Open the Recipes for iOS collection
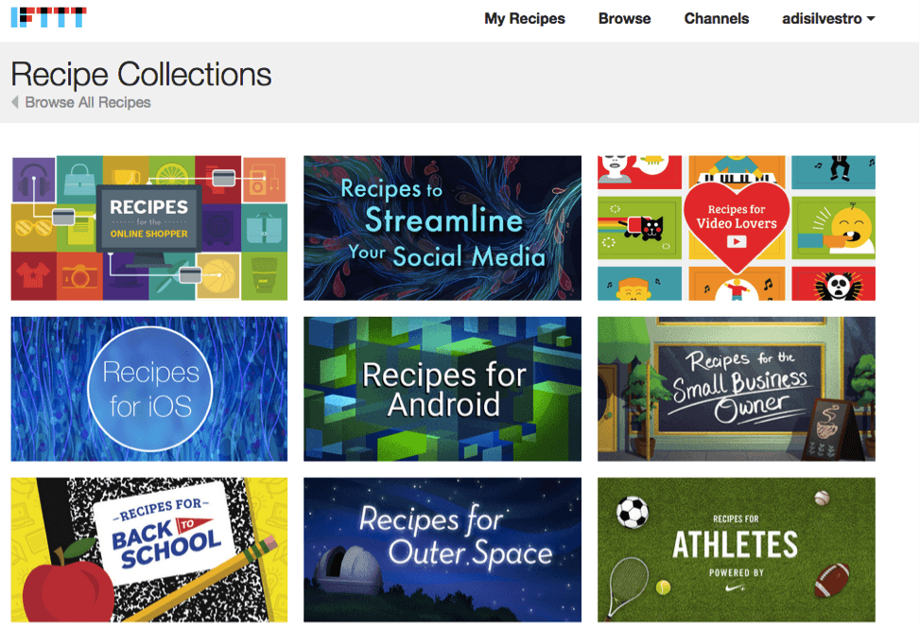920x629 pixels. tap(148, 389)
